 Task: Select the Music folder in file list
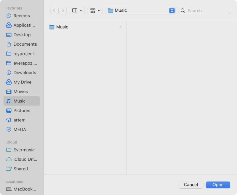(x=62, y=27)
